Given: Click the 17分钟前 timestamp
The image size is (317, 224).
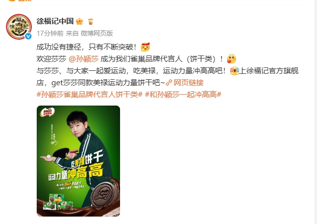Looking at the screenshot, I should point(50,33).
